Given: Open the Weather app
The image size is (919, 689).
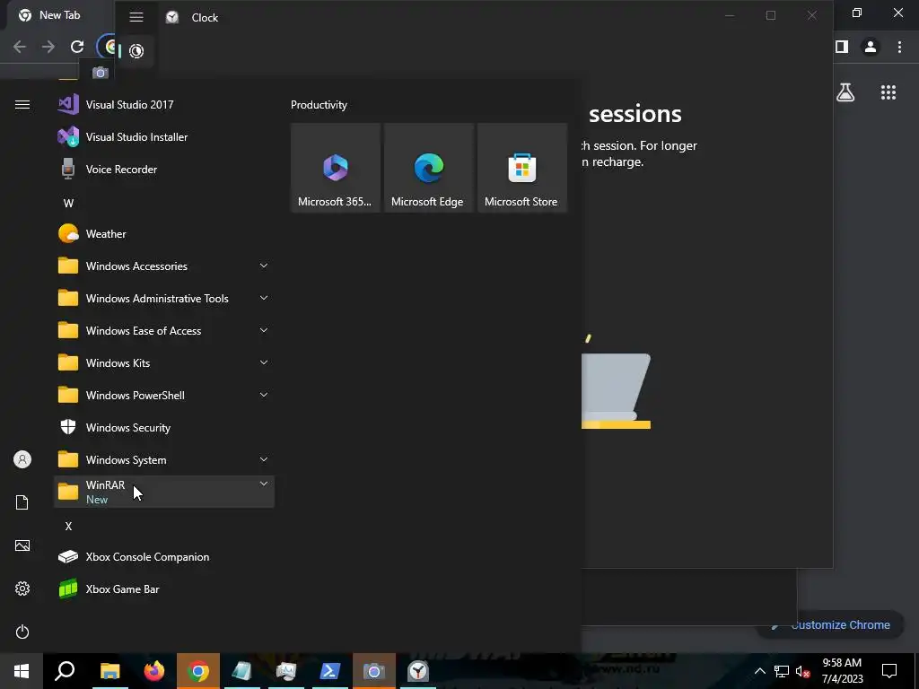Looking at the screenshot, I should [164, 234].
